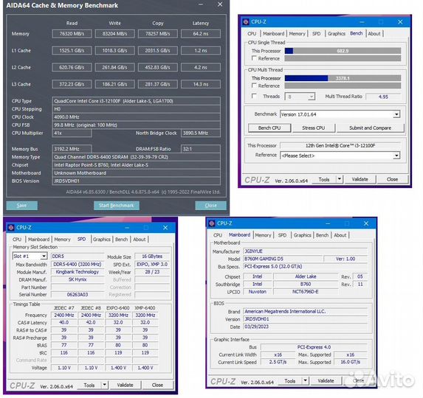Viewport: 423px width, 398px height.
Task: Open Tools dropdown arrow in Bench window
Action: (340, 179)
